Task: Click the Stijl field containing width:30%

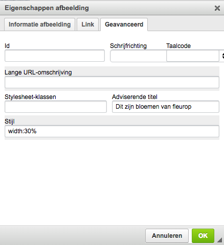Action: tap(112, 131)
